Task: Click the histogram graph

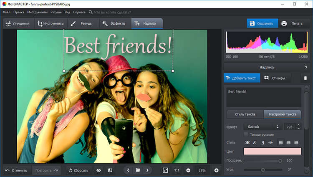Action: point(267,42)
